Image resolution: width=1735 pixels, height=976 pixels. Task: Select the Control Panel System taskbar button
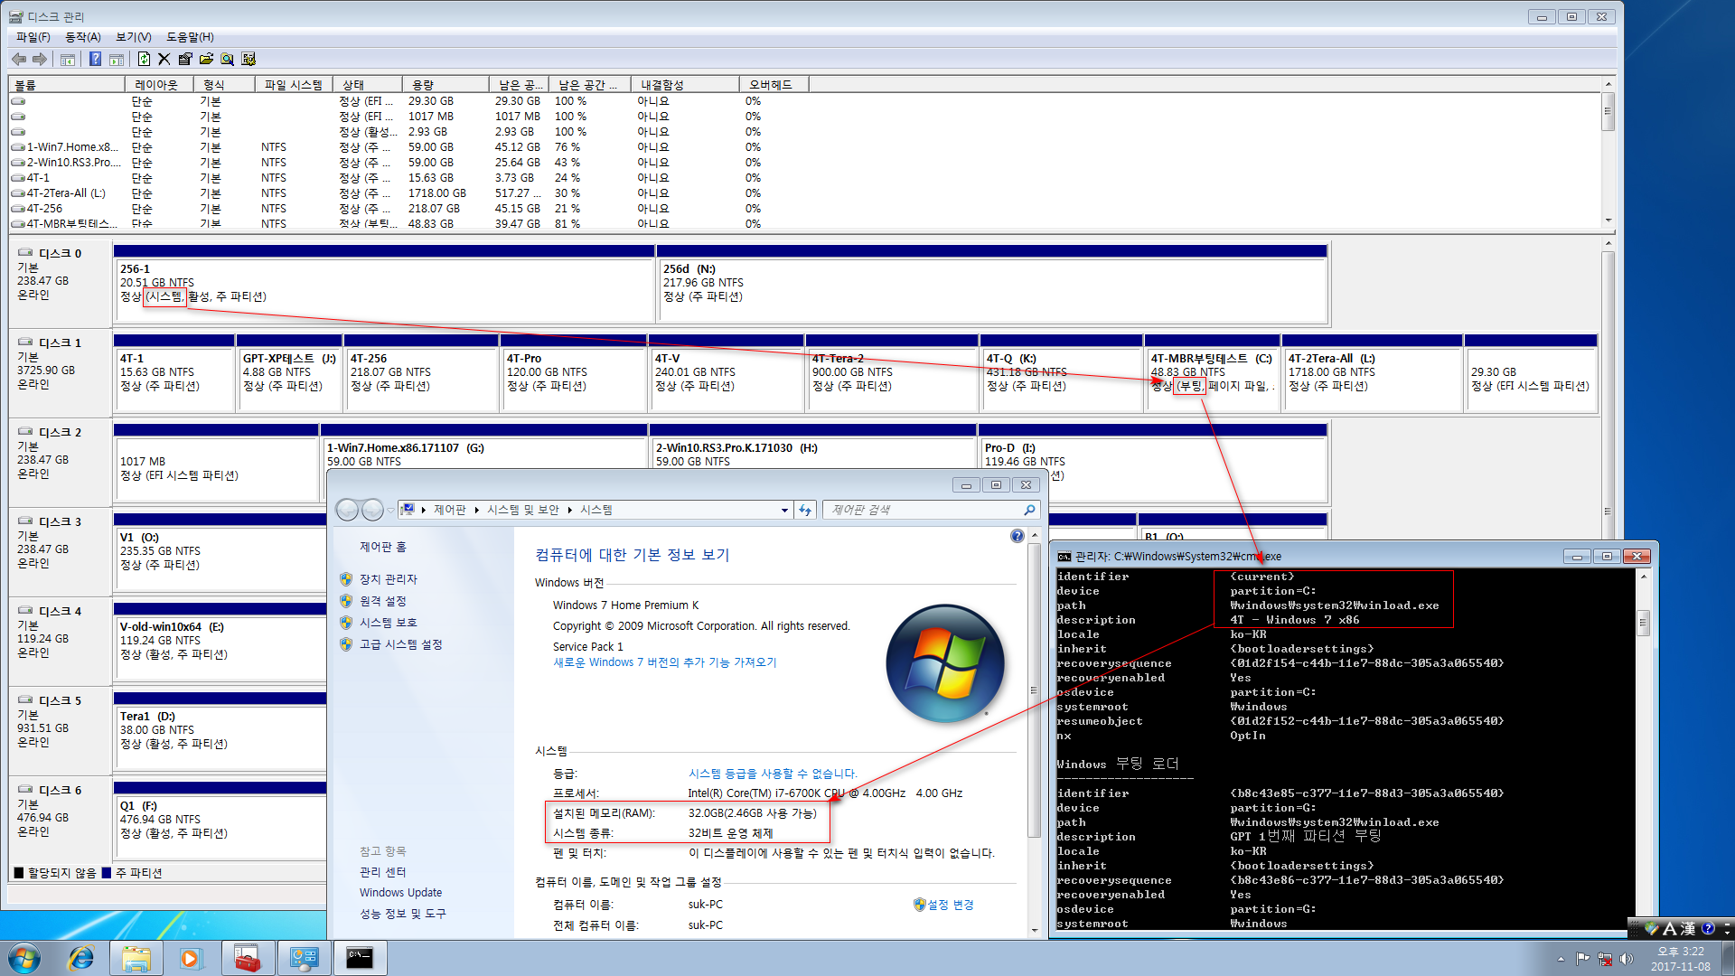pyautogui.click(x=304, y=958)
